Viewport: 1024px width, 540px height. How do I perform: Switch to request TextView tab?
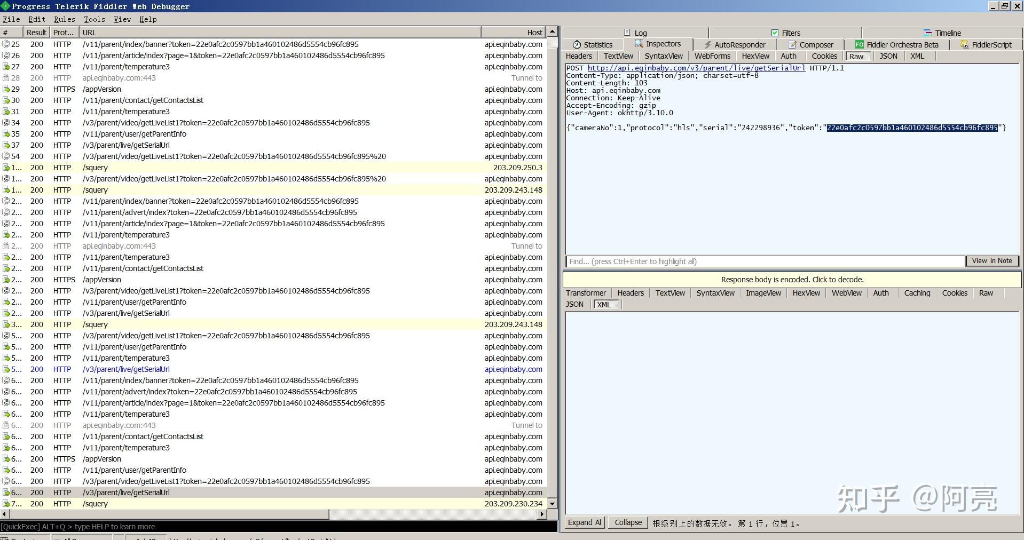click(x=618, y=56)
